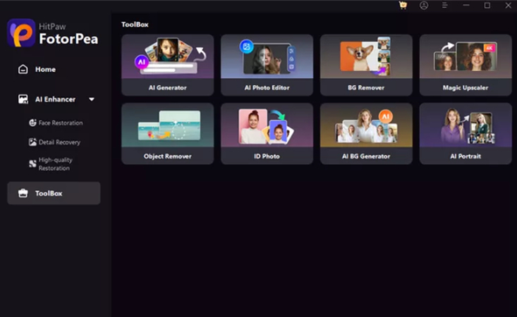Select the ID Photo tool
This screenshot has width=517, height=317.
tap(267, 134)
